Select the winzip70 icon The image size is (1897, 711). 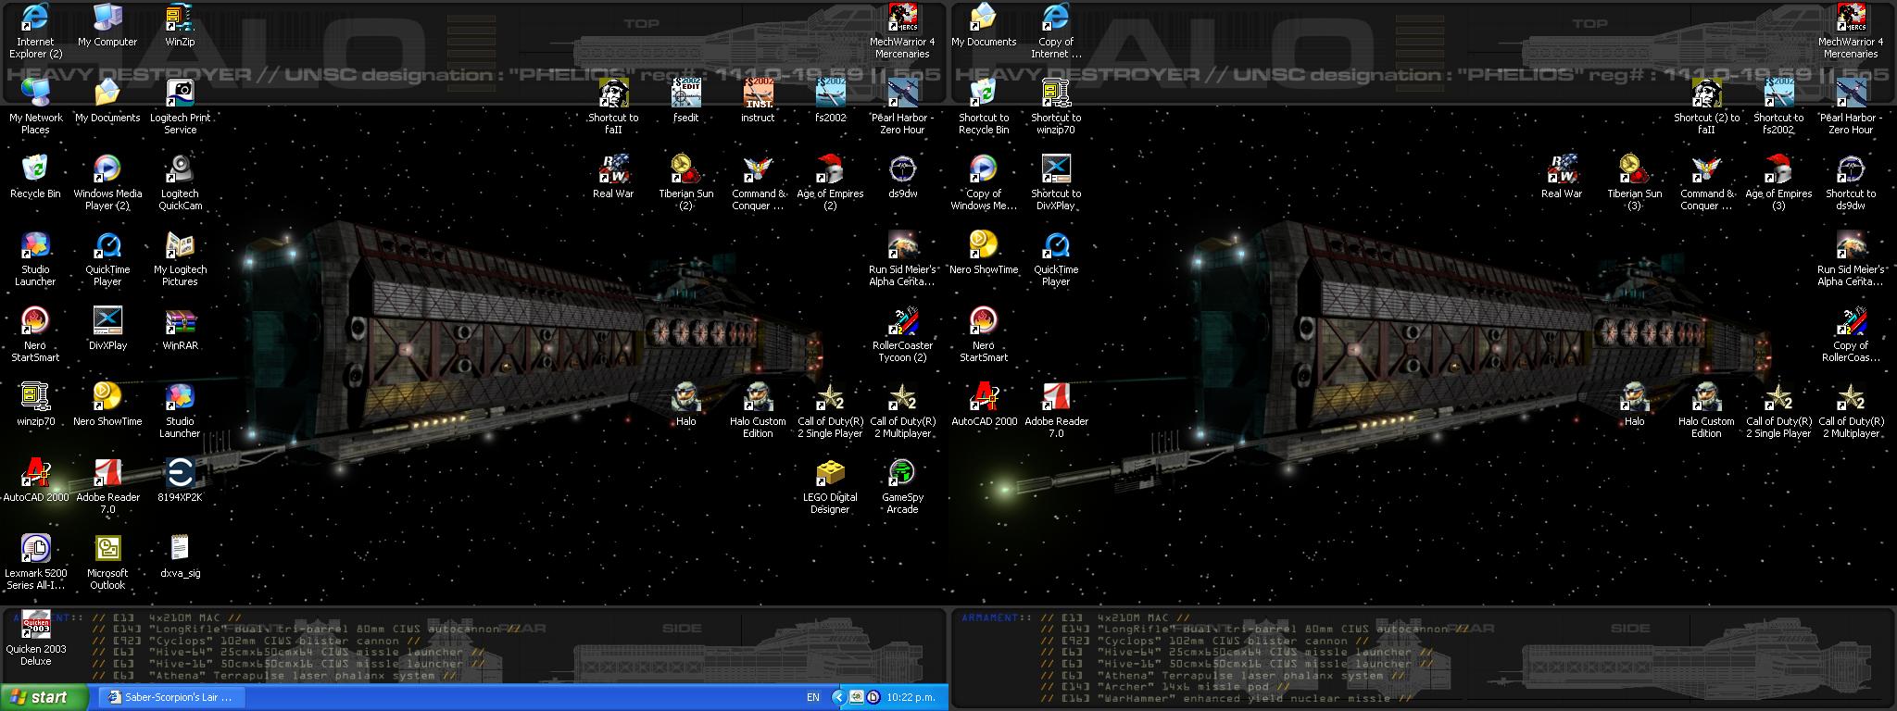(35, 405)
